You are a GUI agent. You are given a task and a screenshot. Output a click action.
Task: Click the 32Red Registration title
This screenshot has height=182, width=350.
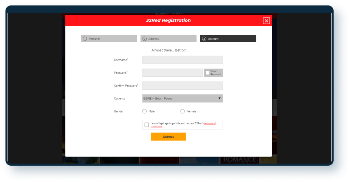168,20
